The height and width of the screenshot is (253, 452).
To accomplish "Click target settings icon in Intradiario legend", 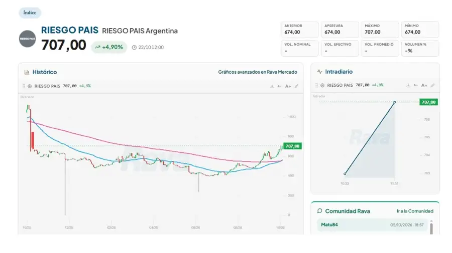I will [322, 85].
